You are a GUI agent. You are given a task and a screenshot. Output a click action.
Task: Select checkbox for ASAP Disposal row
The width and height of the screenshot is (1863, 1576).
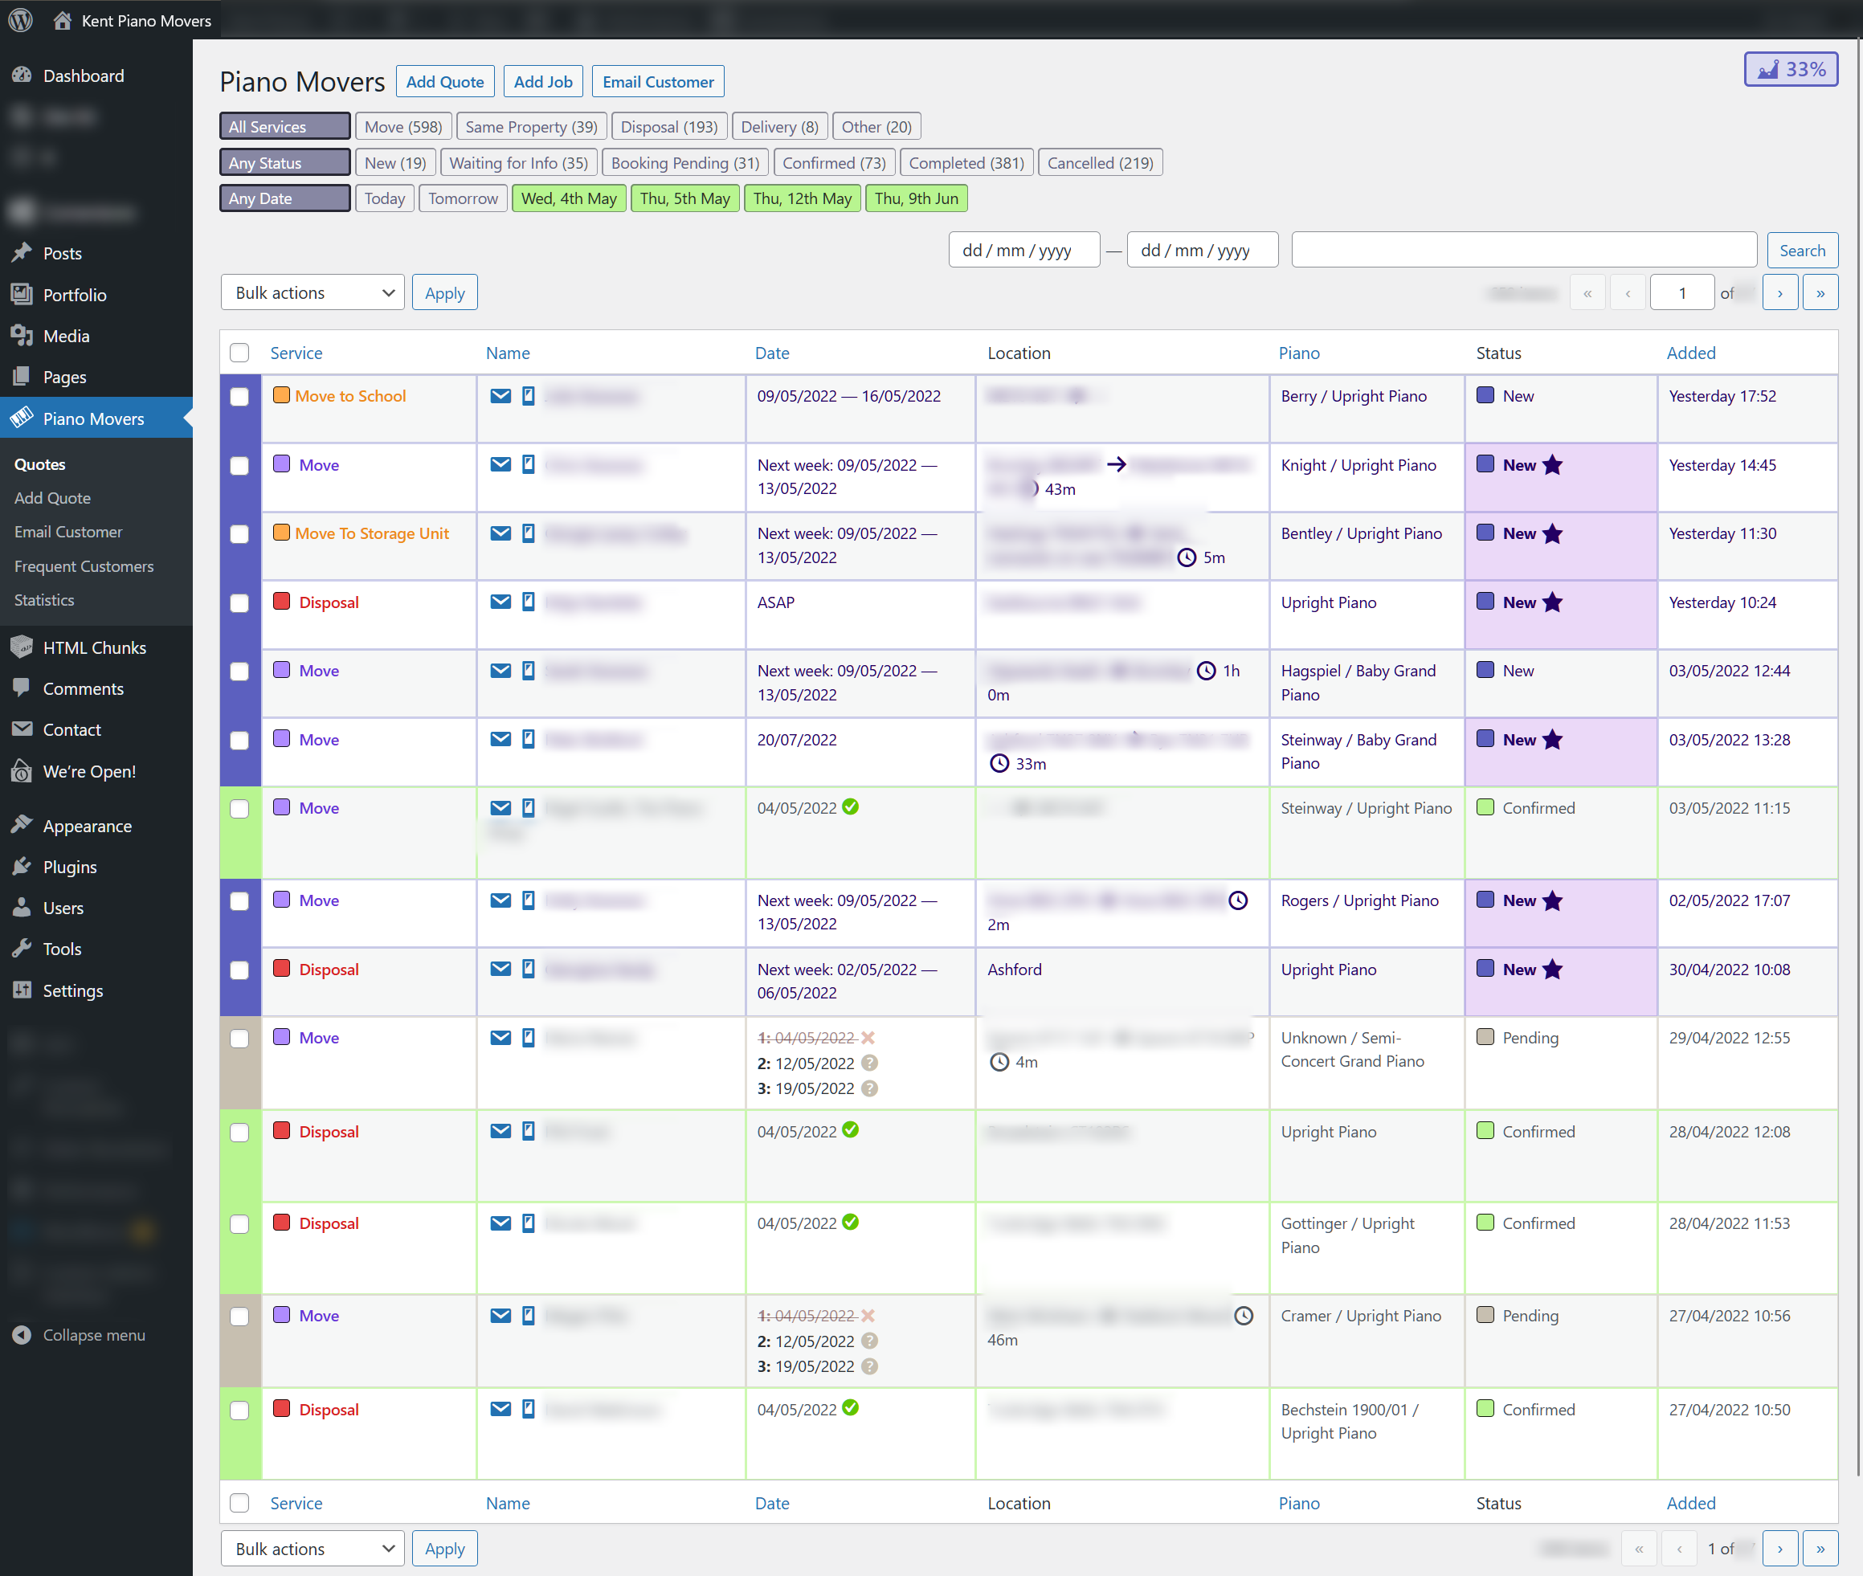[239, 603]
